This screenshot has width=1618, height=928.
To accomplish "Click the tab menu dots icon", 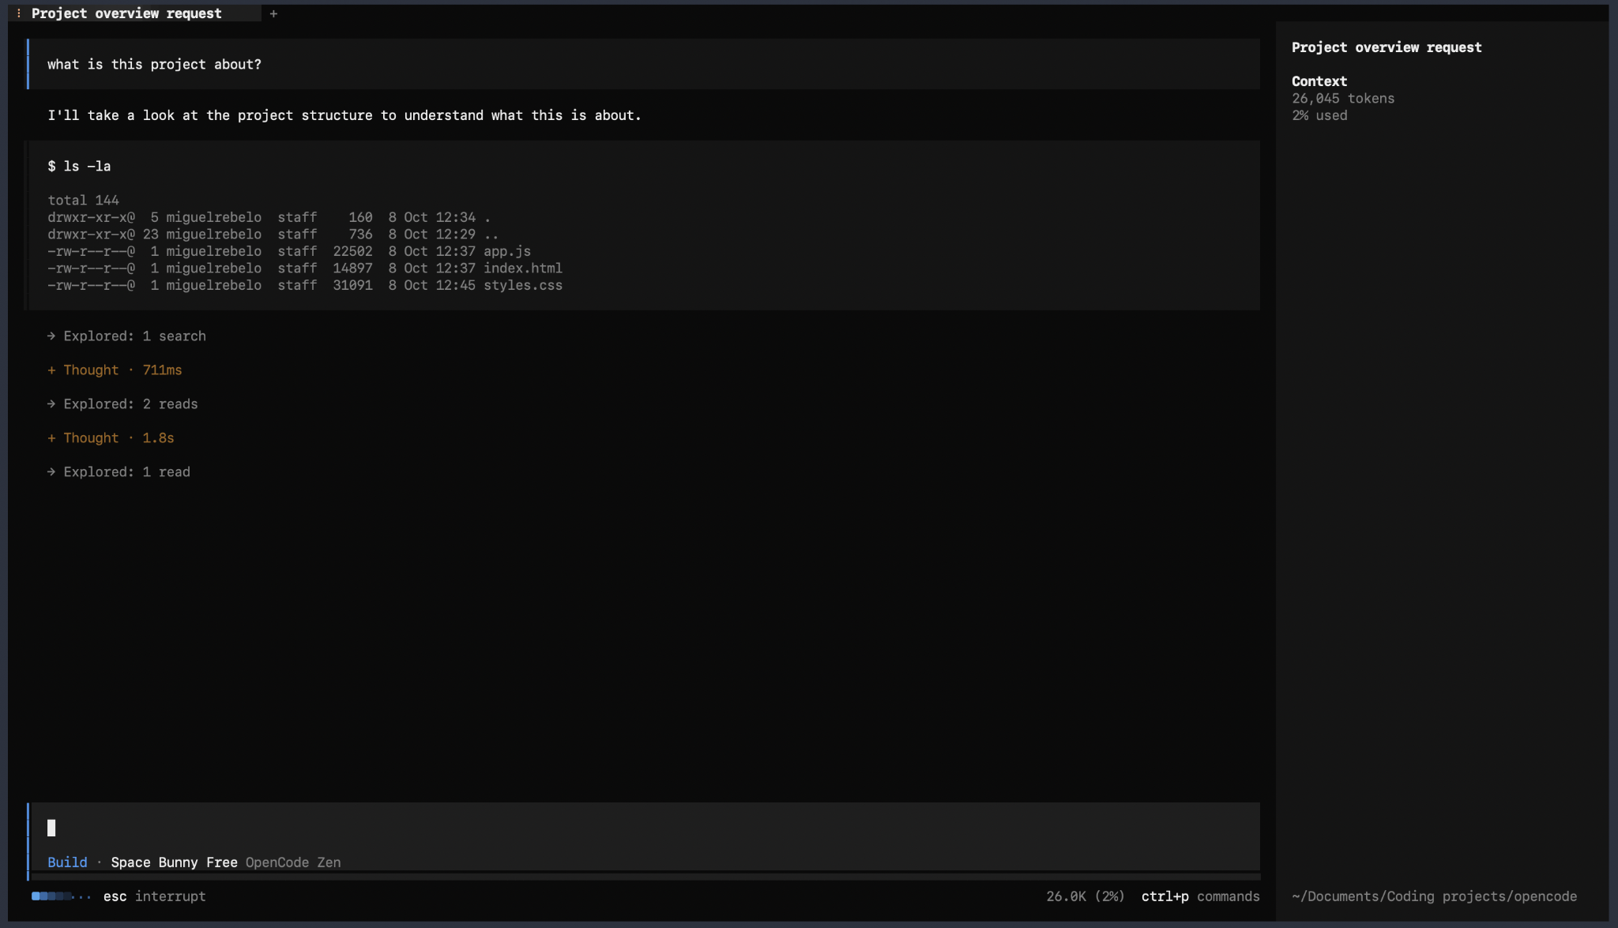I will tap(19, 13).
